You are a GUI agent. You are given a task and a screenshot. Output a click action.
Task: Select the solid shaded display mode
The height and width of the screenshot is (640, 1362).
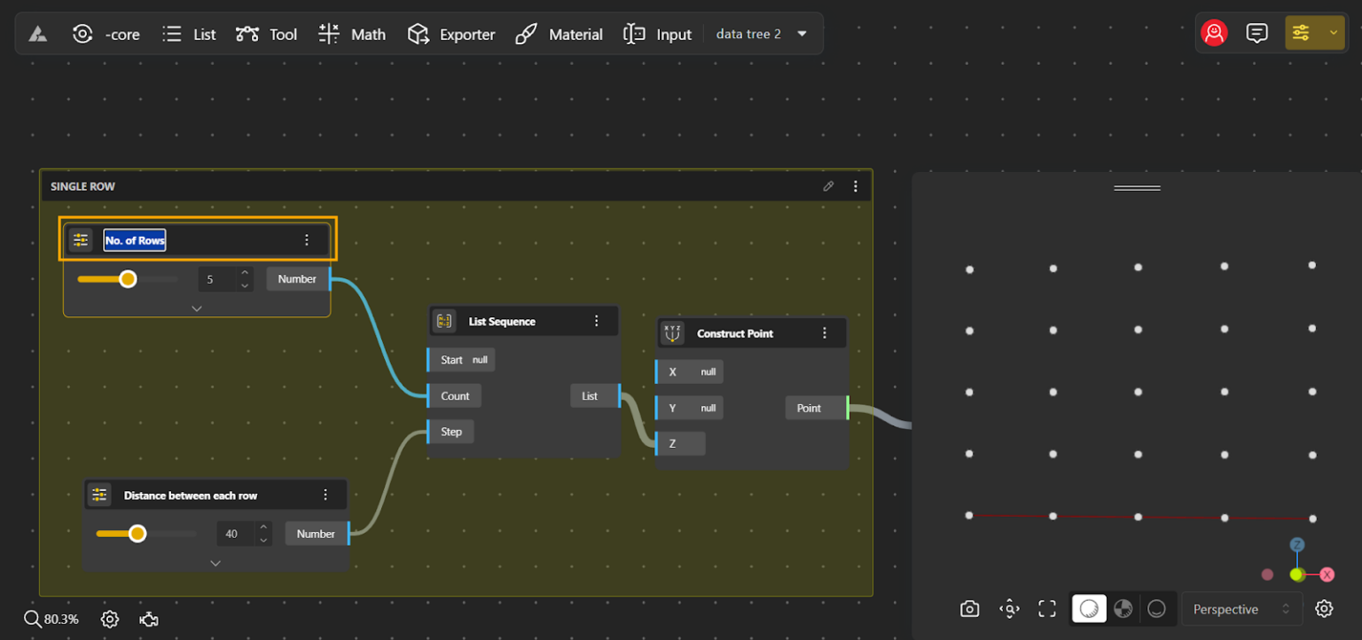click(1090, 609)
